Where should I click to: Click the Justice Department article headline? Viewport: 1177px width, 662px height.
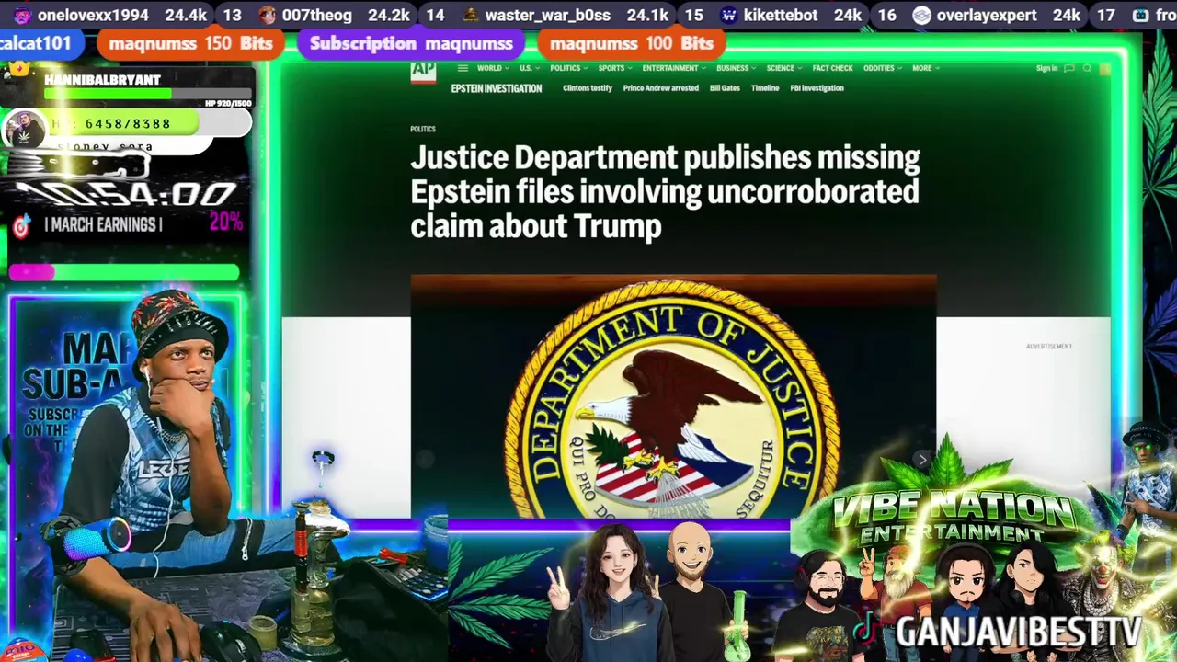(665, 192)
